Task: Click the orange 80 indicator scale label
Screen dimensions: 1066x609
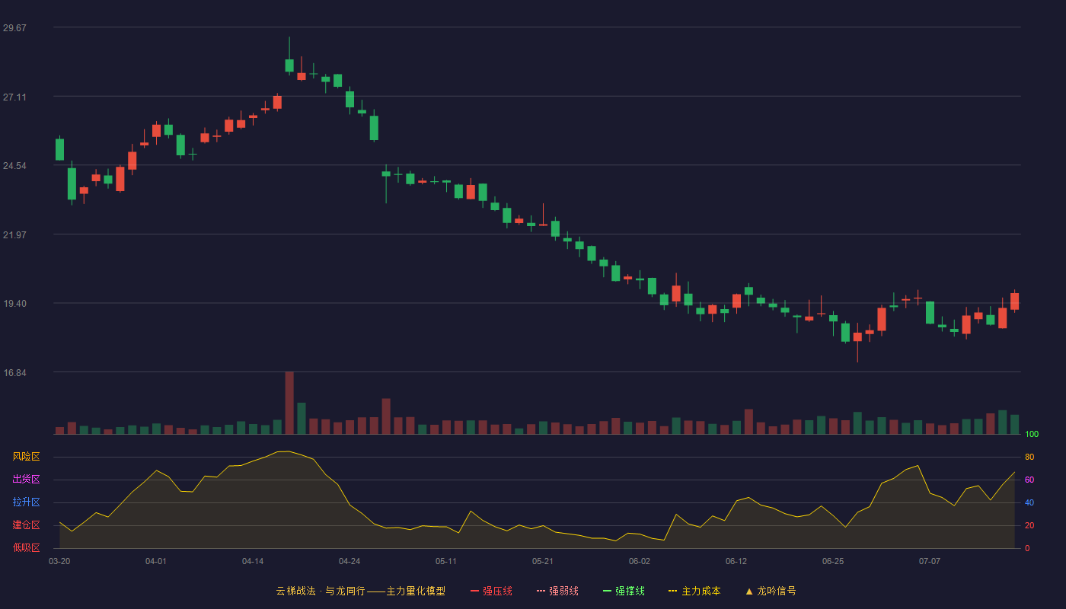Action: pyautogui.click(x=1029, y=457)
